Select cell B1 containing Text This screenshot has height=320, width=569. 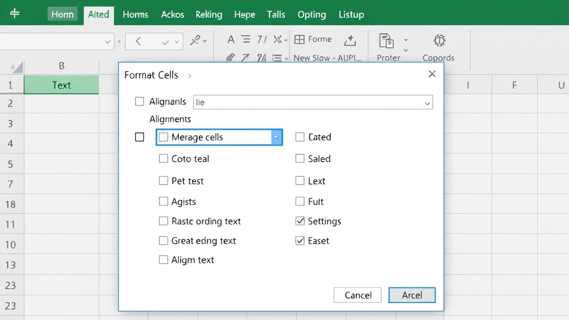[x=61, y=84]
